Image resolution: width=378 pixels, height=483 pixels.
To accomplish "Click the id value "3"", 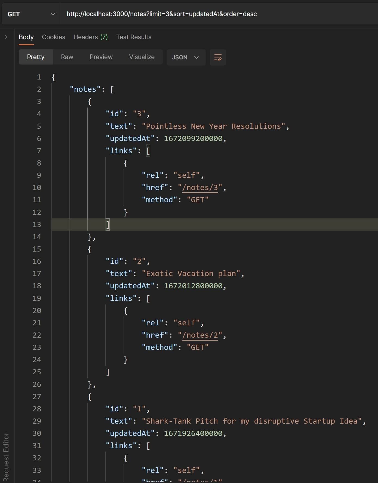I will tap(139, 114).
